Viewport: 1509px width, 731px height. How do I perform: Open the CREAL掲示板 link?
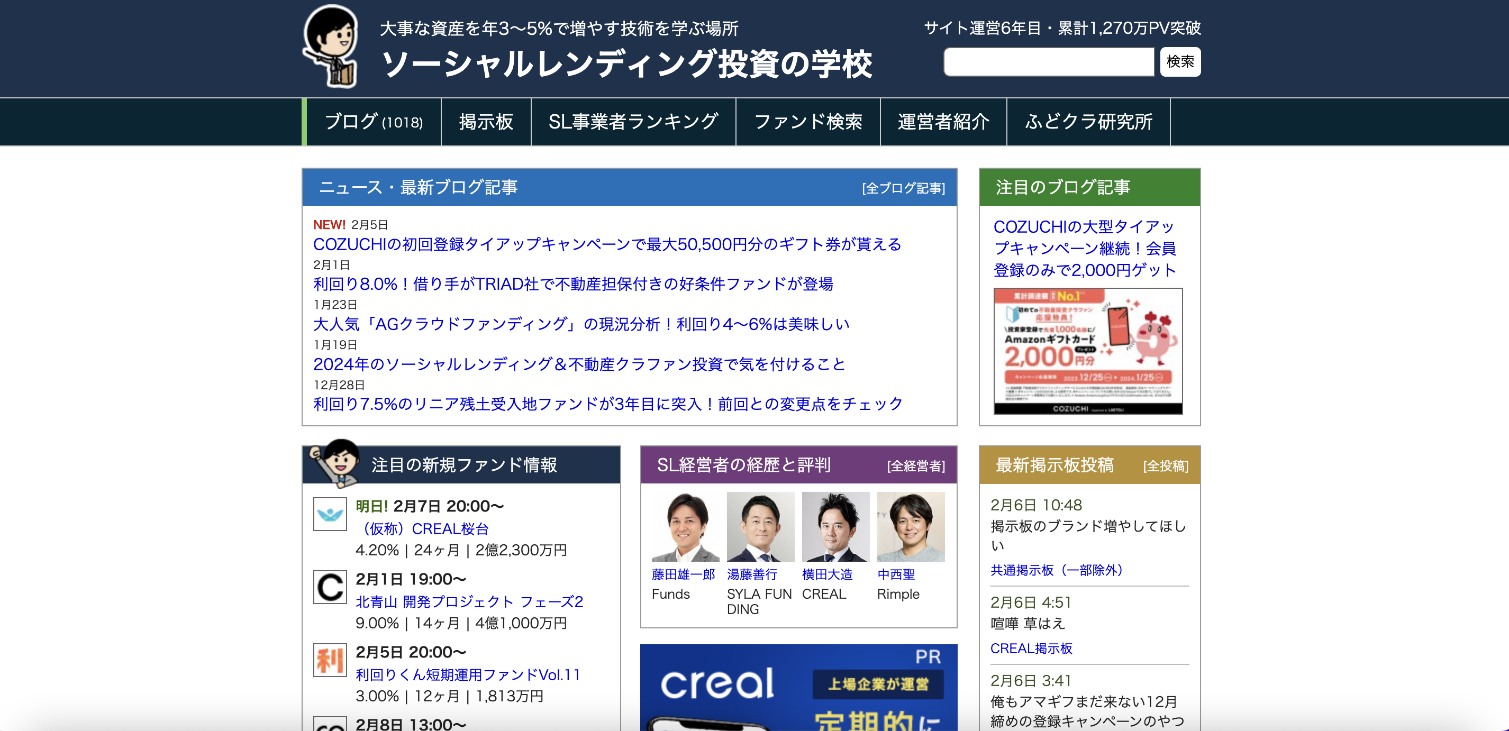tap(1031, 648)
